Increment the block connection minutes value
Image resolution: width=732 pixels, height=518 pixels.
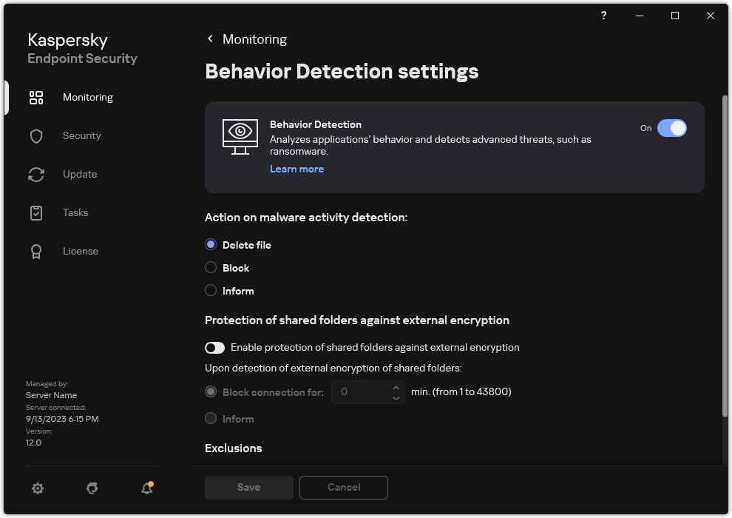396,386
